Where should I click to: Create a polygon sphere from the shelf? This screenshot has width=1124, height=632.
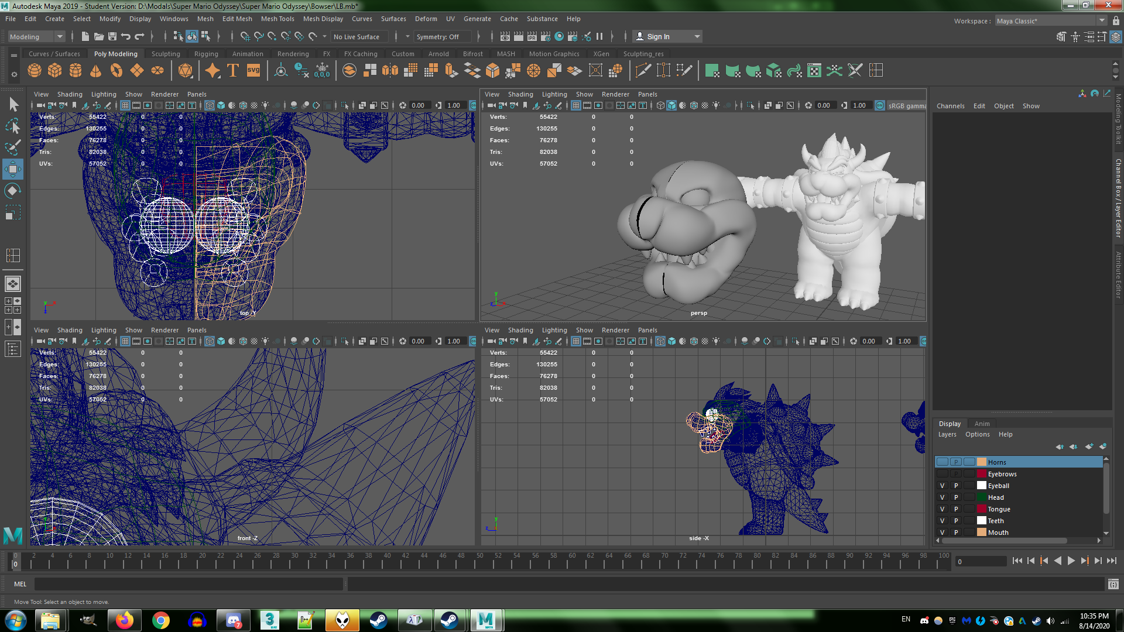click(35, 71)
